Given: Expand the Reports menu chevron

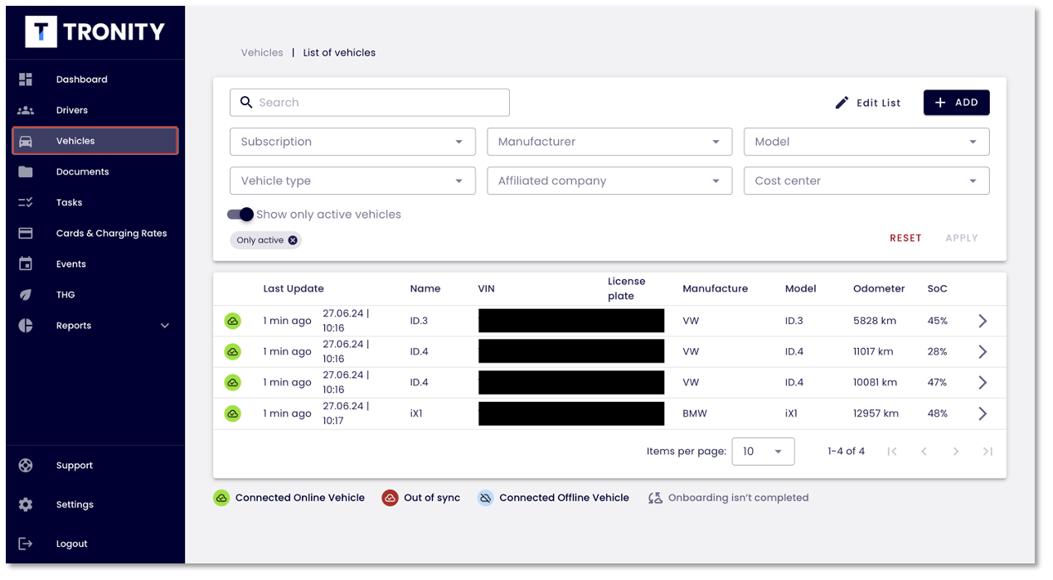Looking at the screenshot, I should [164, 326].
